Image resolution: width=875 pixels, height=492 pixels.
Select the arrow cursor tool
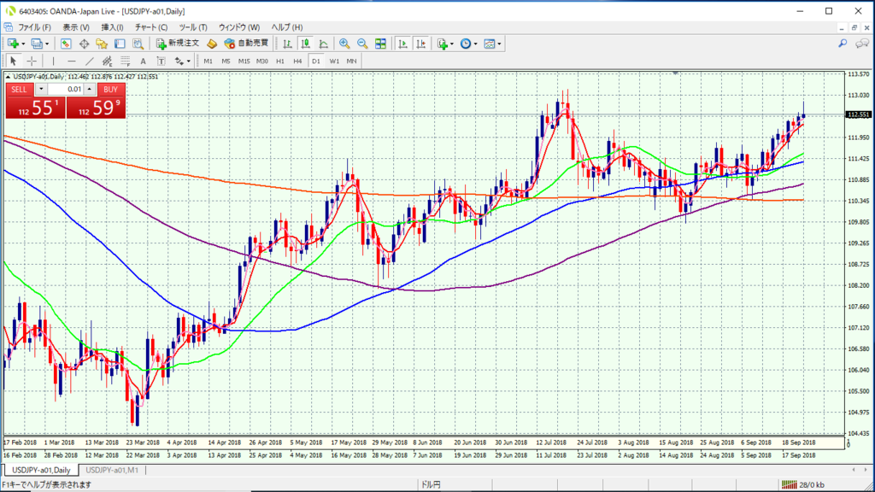14,61
